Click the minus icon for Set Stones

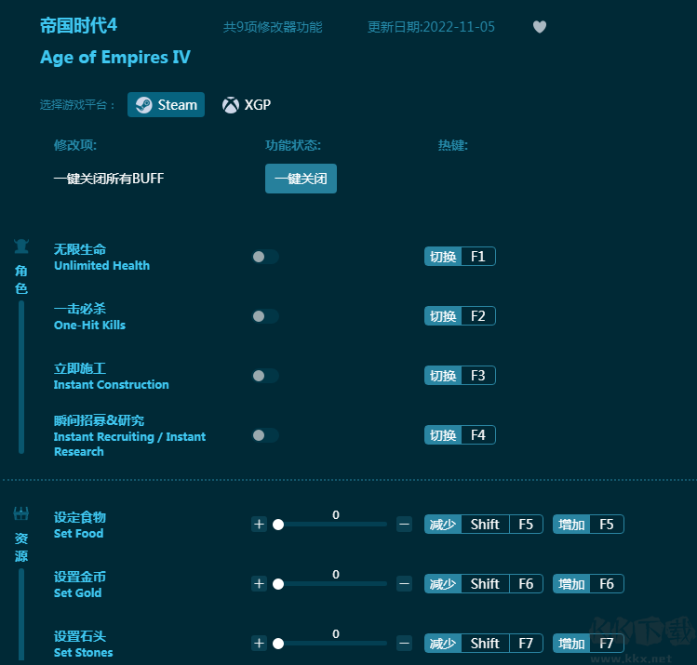coord(404,644)
